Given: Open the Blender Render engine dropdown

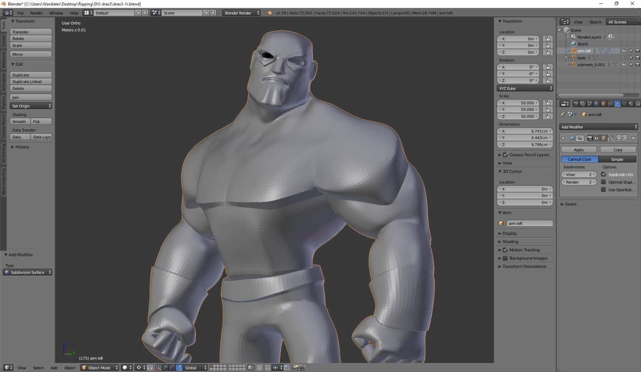Looking at the screenshot, I should click(x=241, y=13).
